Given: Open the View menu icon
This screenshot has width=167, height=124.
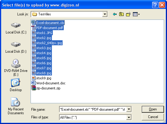Looking at the screenshot, I should click(x=136, y=14).
